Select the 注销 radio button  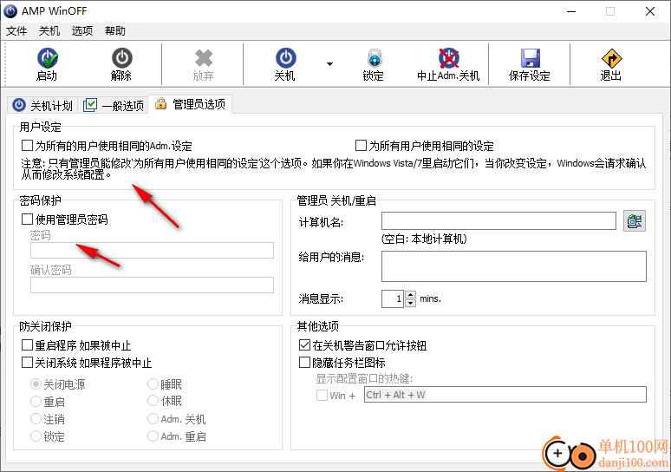coord(36,418)
